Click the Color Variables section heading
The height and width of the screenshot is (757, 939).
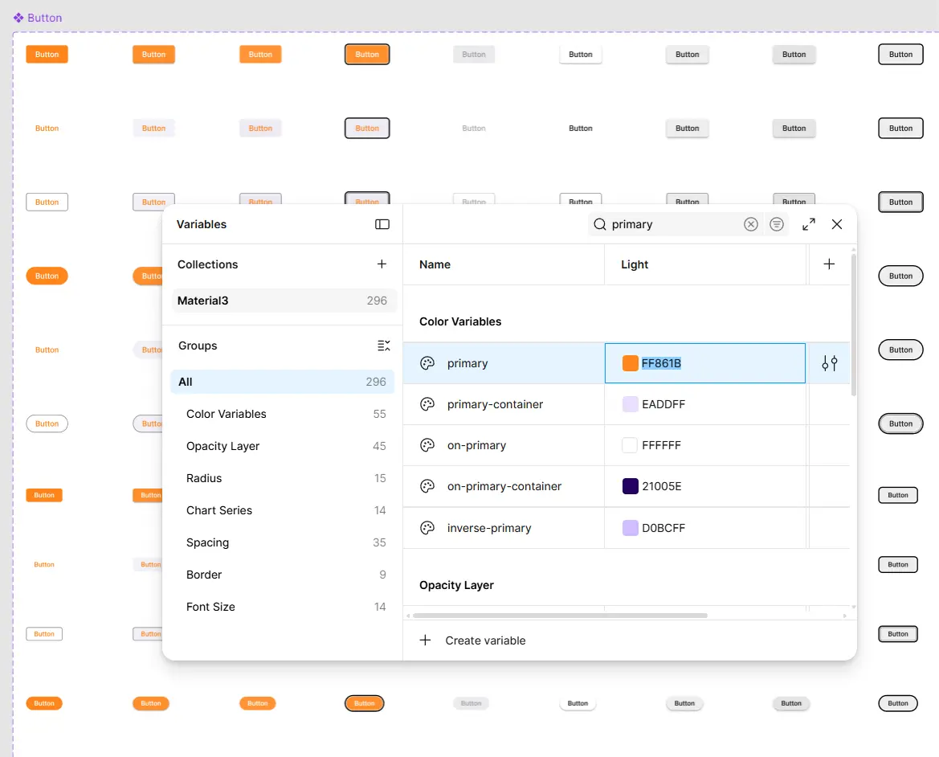pyautogui.click(x=460, y=321)
